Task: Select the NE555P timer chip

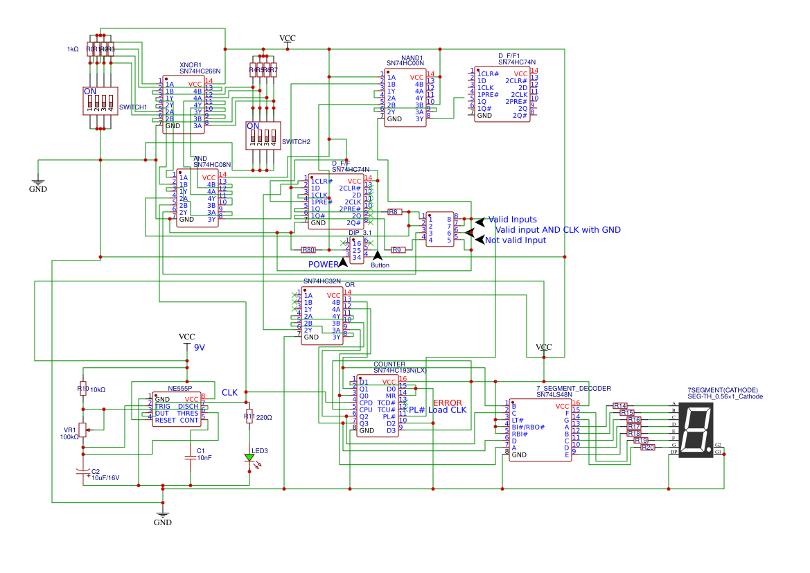Action: tap(177, 409)
